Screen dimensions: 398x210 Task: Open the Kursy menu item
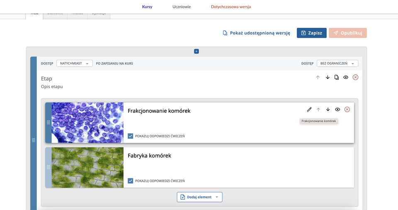(x=147, y=7)
